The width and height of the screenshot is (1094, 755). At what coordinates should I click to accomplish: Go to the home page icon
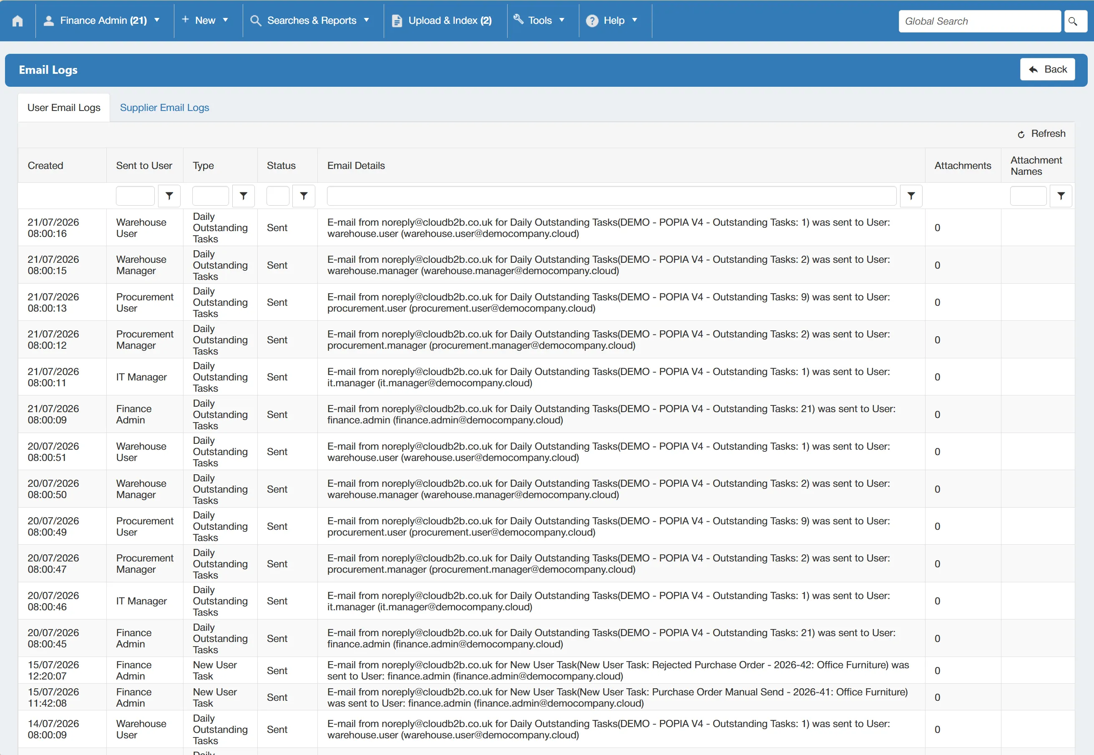pos(18,21)
